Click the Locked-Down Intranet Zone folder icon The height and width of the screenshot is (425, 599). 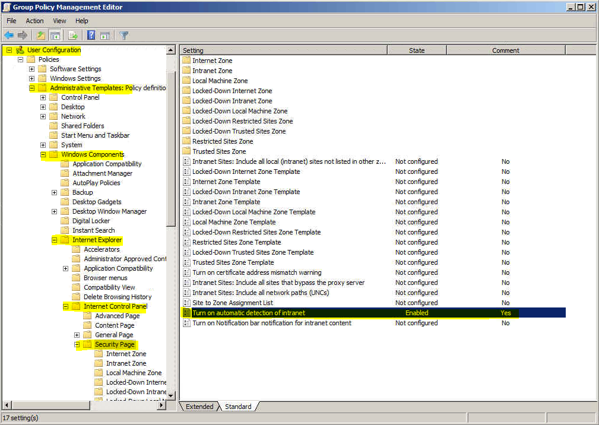[x=186, y=101]
